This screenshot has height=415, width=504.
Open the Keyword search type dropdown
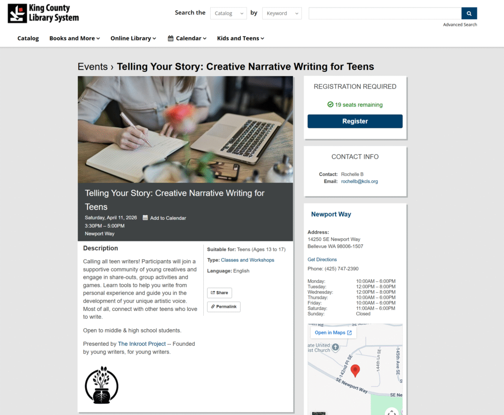coord(282,13)
